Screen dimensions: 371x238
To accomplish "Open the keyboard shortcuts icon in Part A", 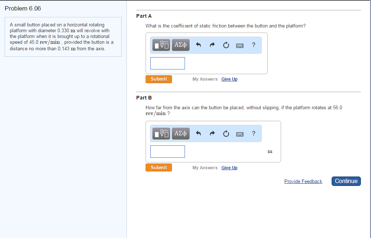I will pos(240,45).
